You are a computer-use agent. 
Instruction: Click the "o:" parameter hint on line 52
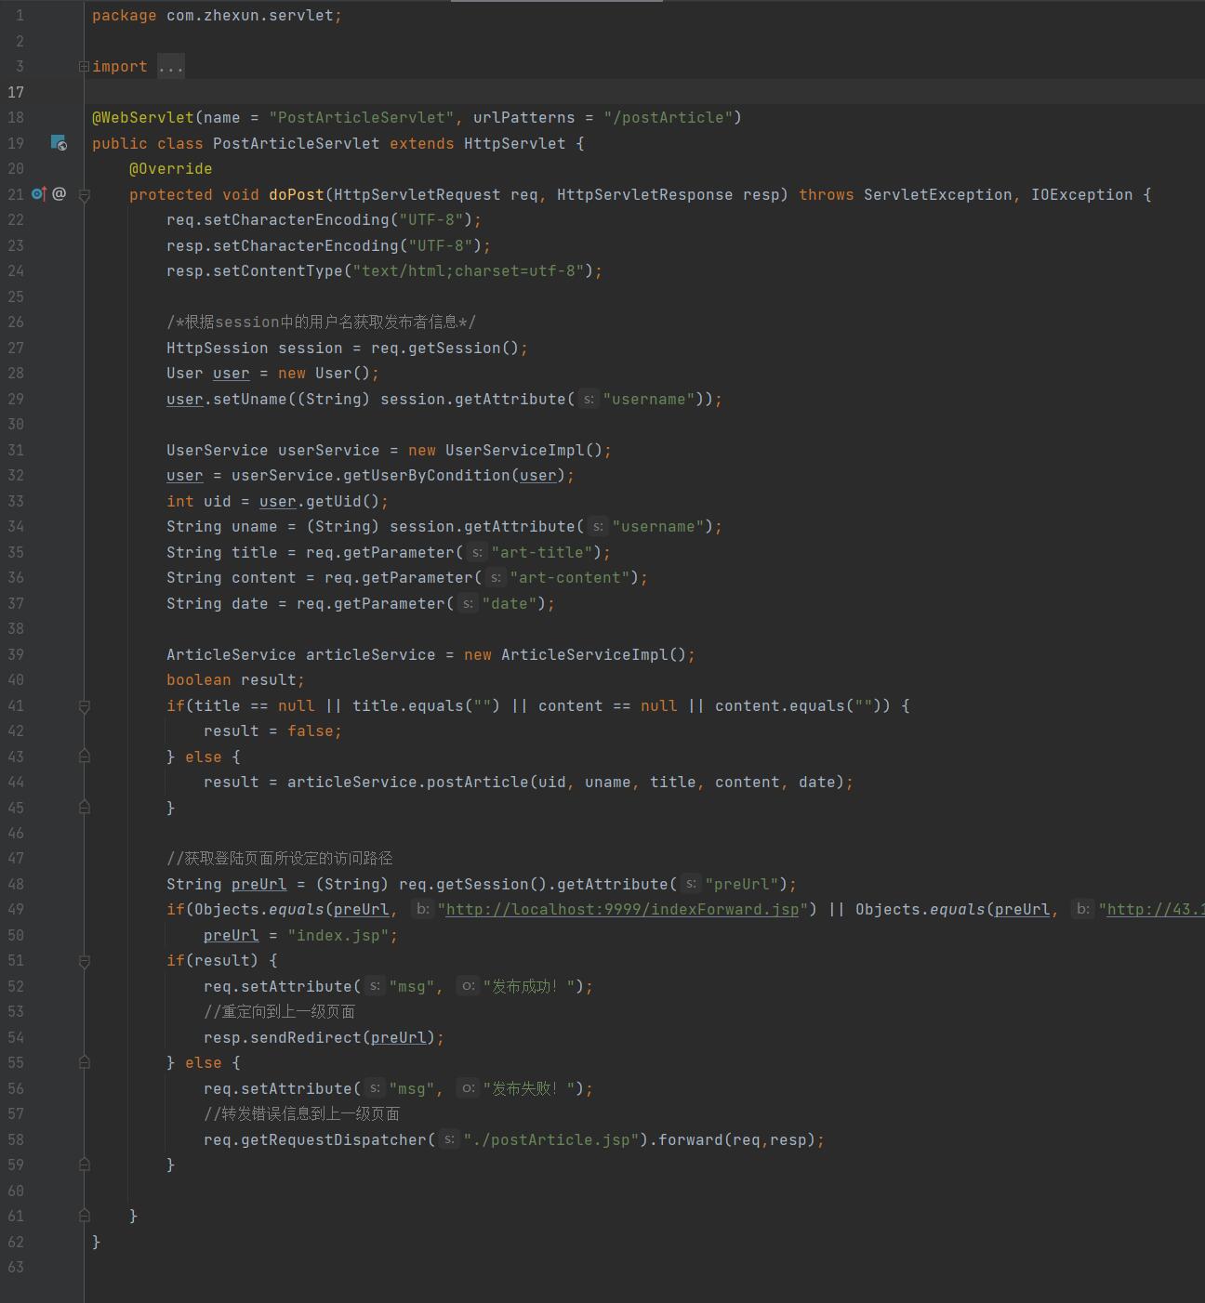coord(468,986)
